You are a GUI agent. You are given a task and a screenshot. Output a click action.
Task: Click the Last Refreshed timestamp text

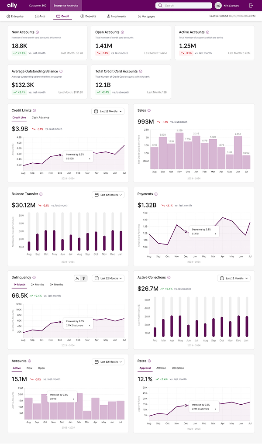(232, 16)
